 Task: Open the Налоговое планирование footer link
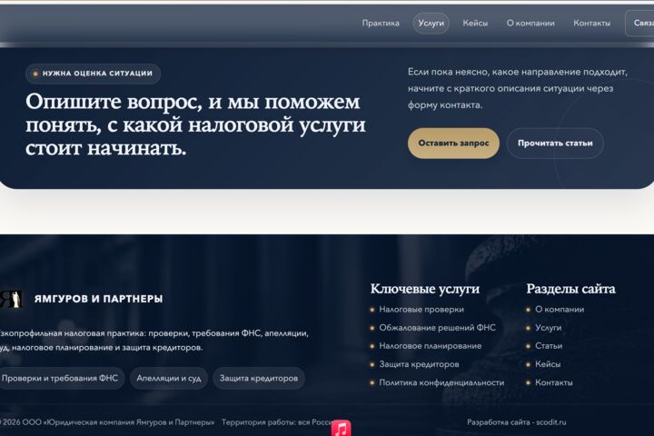(430, 346)
